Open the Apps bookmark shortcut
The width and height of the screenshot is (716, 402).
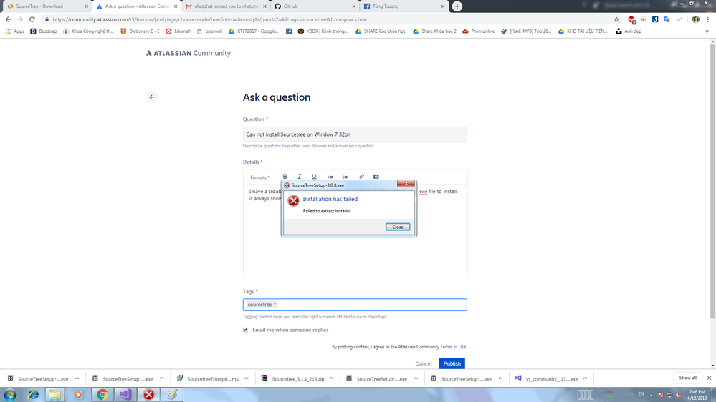14,31
